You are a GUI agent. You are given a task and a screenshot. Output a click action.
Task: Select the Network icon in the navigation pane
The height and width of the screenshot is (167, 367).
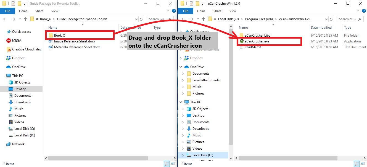pos(9,144)
